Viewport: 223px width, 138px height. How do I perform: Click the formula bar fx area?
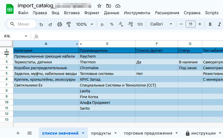36,36
